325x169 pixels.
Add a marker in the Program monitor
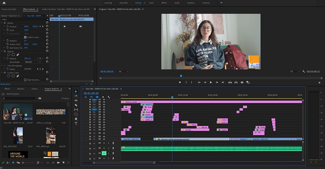coord(180,82)
